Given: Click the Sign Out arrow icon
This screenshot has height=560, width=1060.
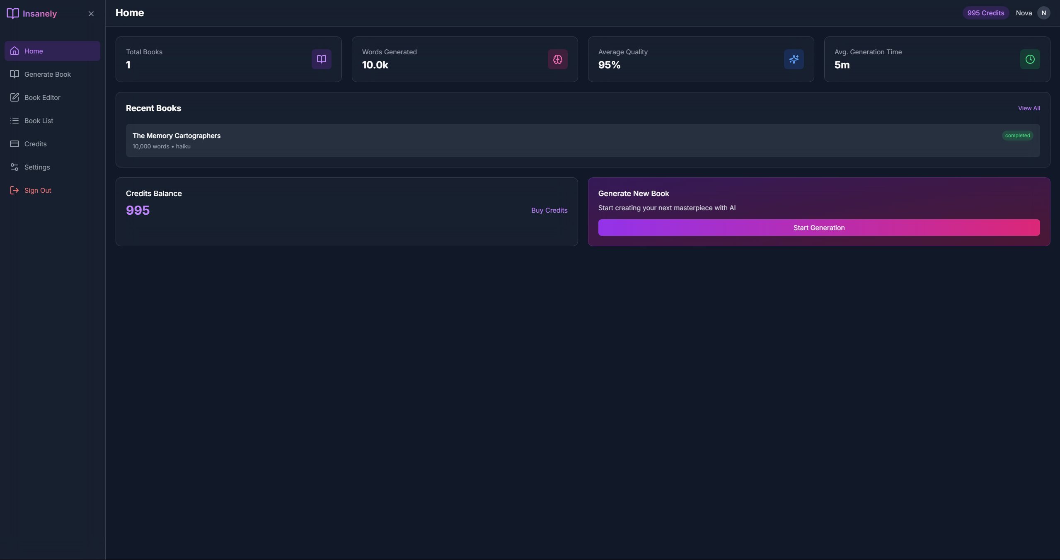Looking at the screenshot, I should 15,190.
